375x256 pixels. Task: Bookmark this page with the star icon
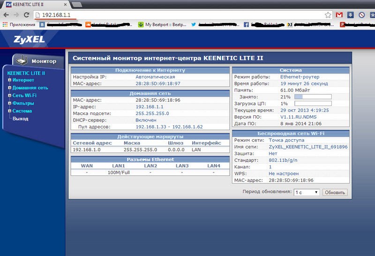(x=328, y=15)
